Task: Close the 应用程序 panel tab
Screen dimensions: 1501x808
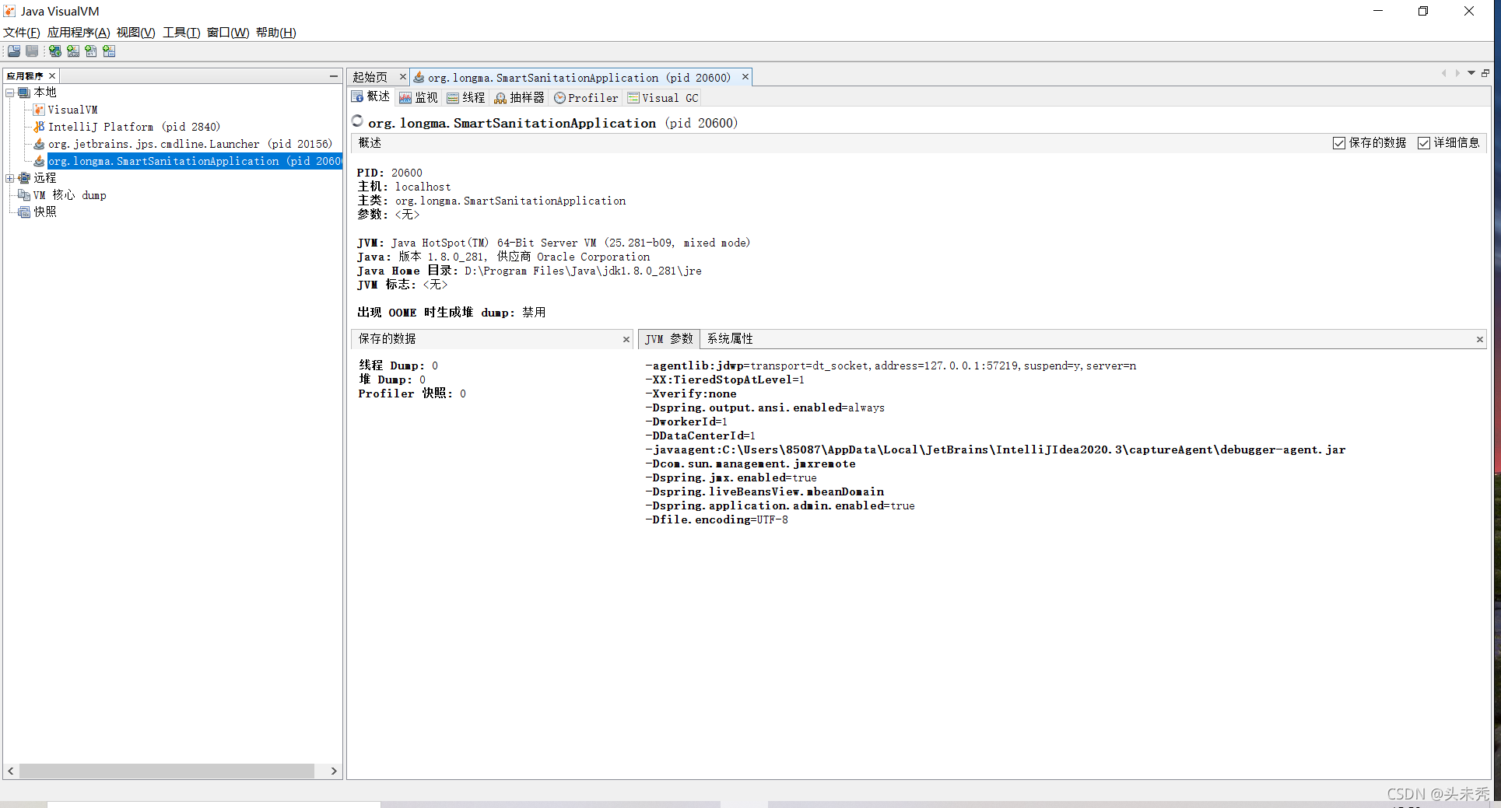Action: [52, 76]
